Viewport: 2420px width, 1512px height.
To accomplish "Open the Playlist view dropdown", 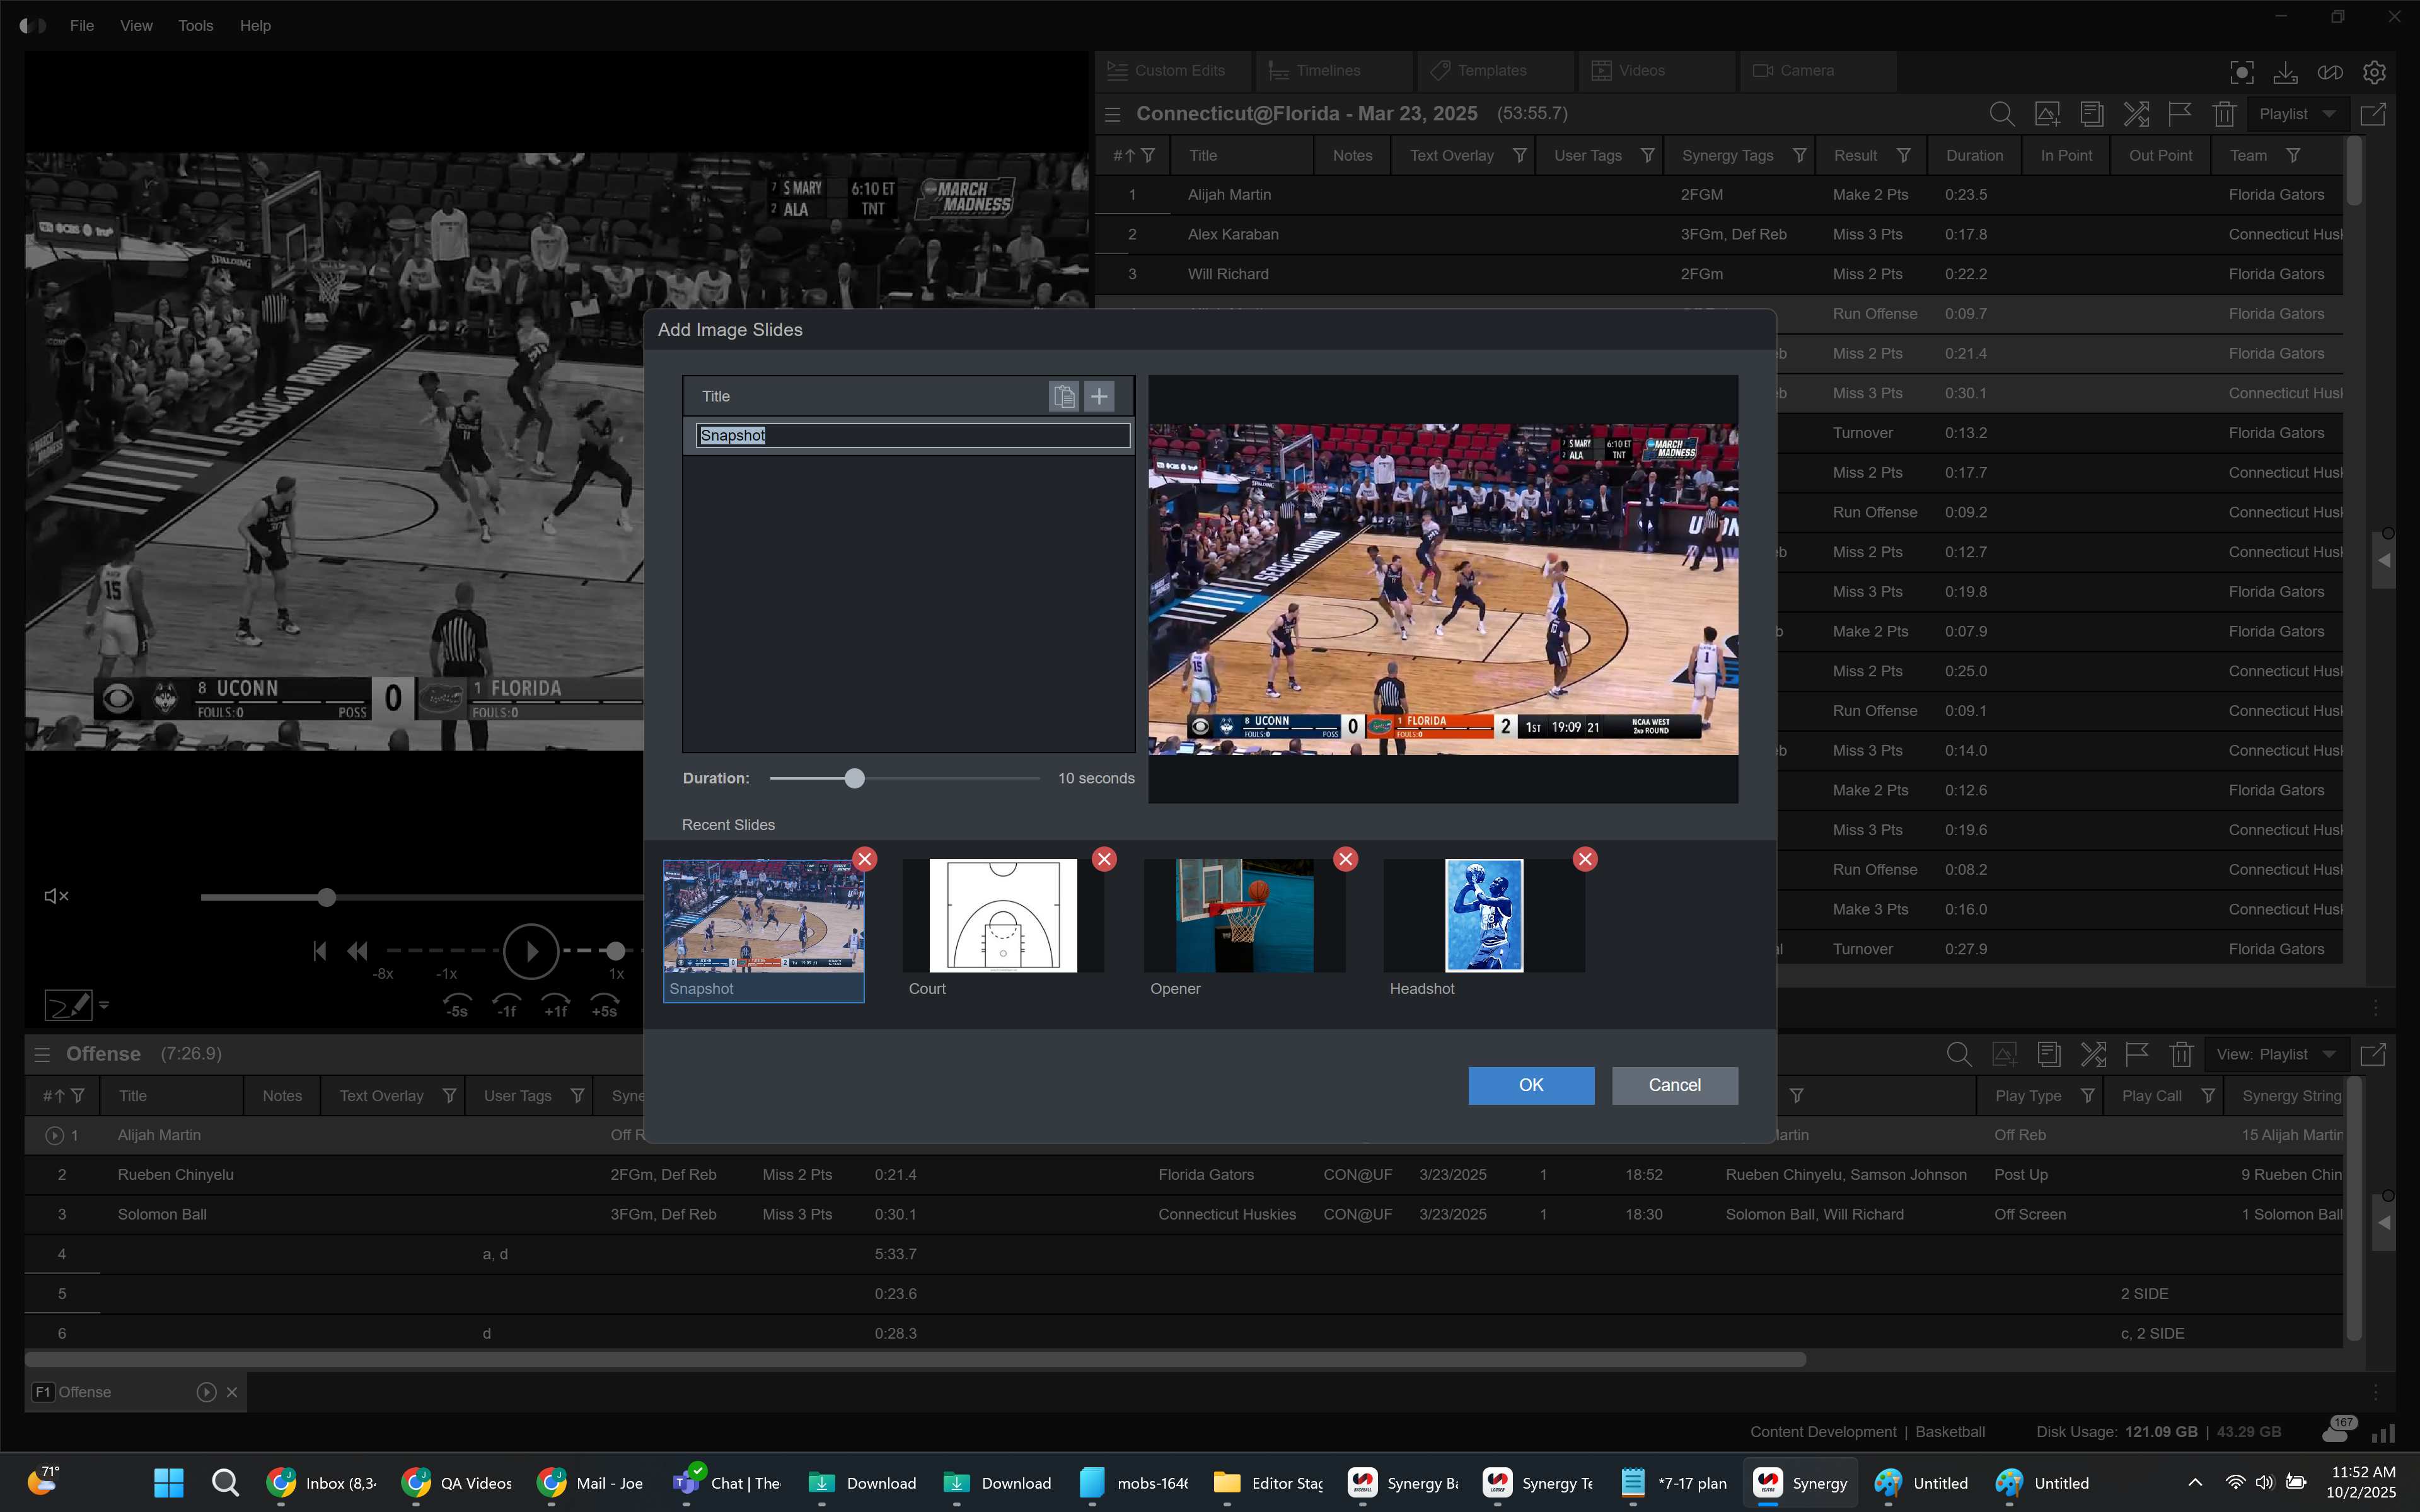I will tap(2297, 114).
